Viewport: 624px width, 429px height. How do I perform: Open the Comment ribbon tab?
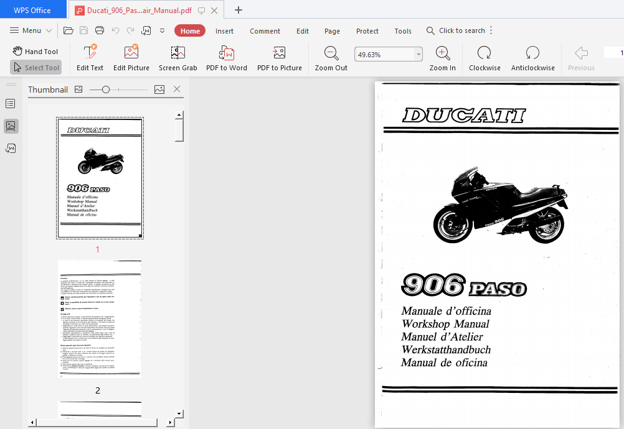tap(265, 31)
